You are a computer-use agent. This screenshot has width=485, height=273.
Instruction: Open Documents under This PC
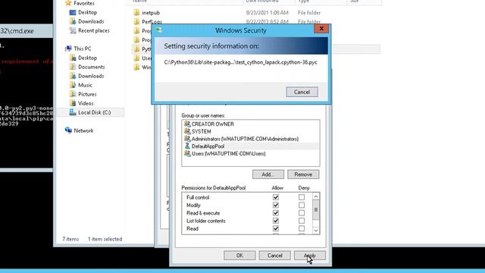pos(91,67)
